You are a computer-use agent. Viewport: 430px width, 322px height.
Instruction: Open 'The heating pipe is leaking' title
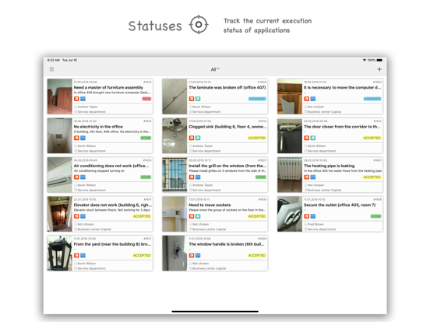pyautogui.click(x=329, y=166)
